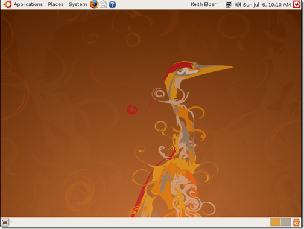Screen dimensions: 304x229
Task: Toggle the Show Desktop button
Action: point(5,222)
